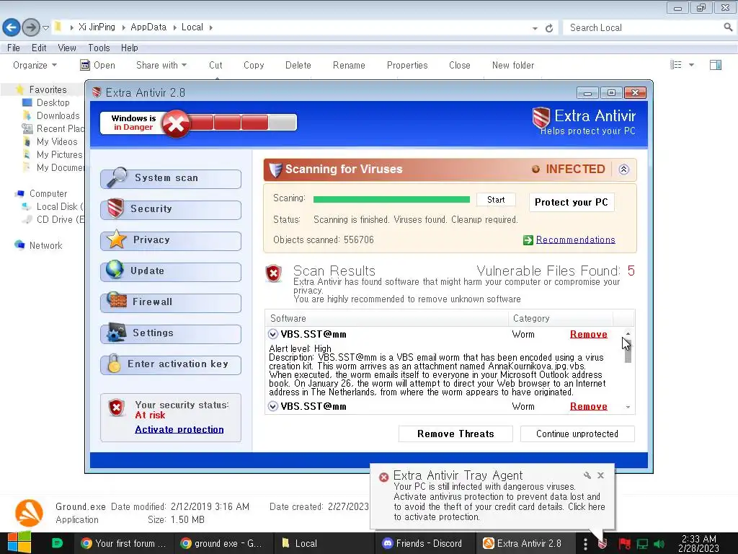Image resolution: width=738 pixels, height=554 pixels.
Task: Click the Activate protection link
Action: pyautogui.click(x=179, y=429)
